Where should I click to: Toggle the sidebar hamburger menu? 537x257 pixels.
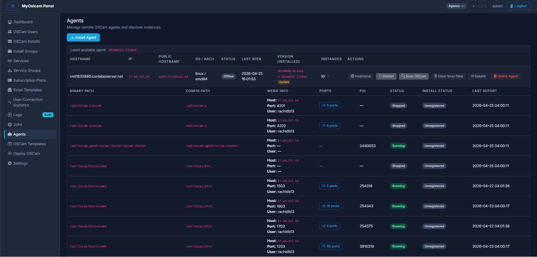coord(13,6)
